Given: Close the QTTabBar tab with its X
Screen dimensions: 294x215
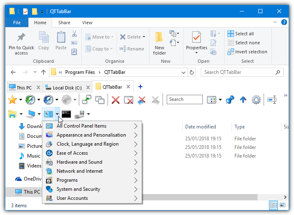Looking at the screenshot, I should [x=128, y=87].
